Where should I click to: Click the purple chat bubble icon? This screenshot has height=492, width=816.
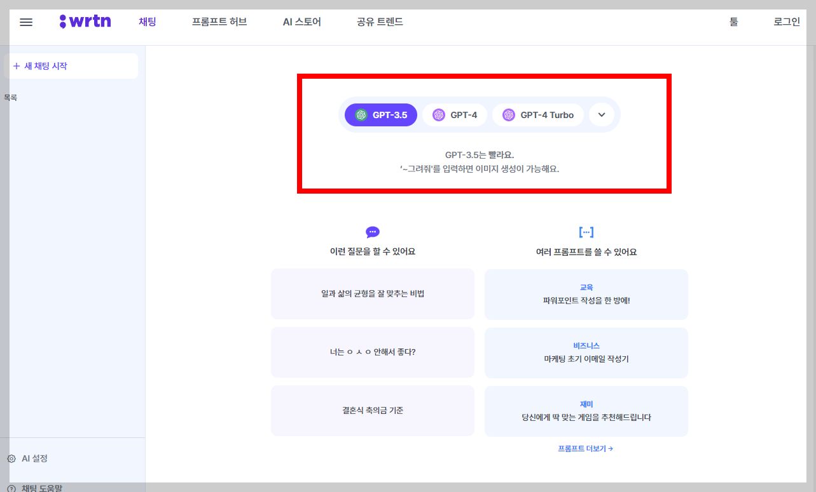point(373,232)
